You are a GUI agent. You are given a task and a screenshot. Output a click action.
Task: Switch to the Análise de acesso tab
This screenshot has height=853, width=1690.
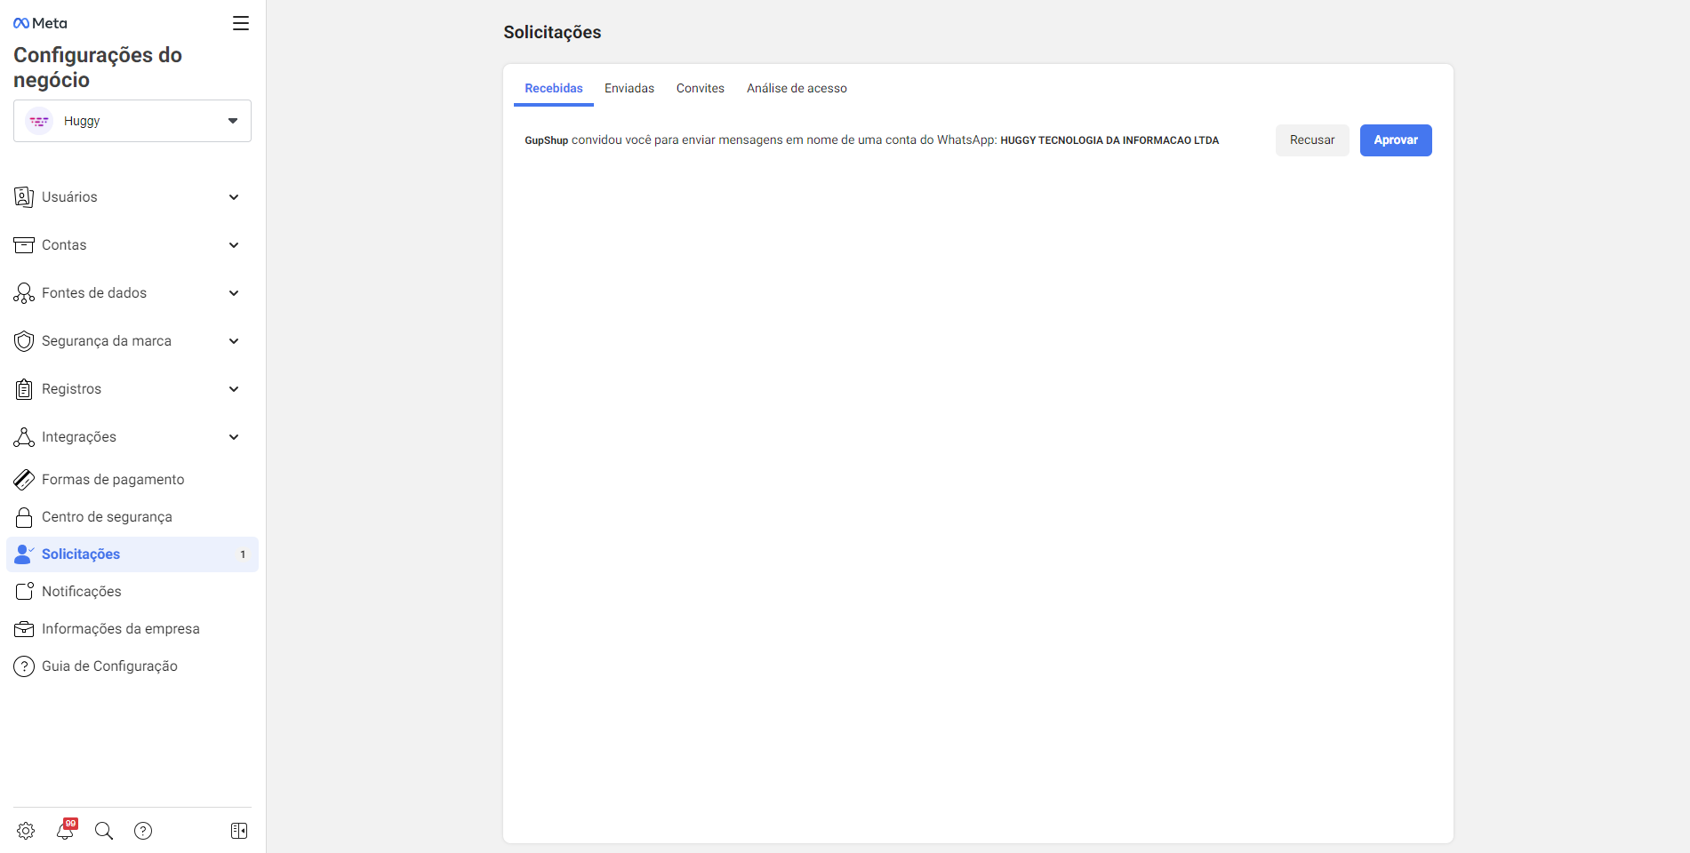[x=797, y=88]
